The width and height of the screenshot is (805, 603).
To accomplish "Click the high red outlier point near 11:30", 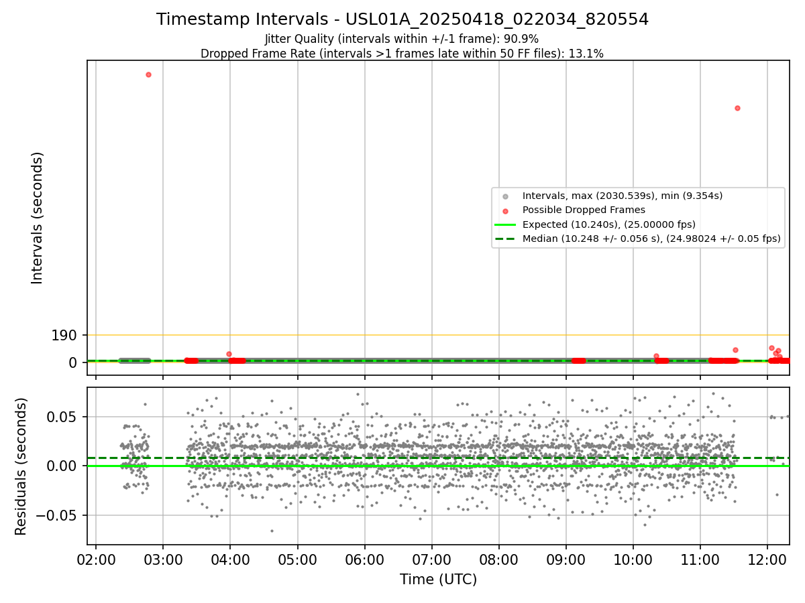I will [737, 108].
